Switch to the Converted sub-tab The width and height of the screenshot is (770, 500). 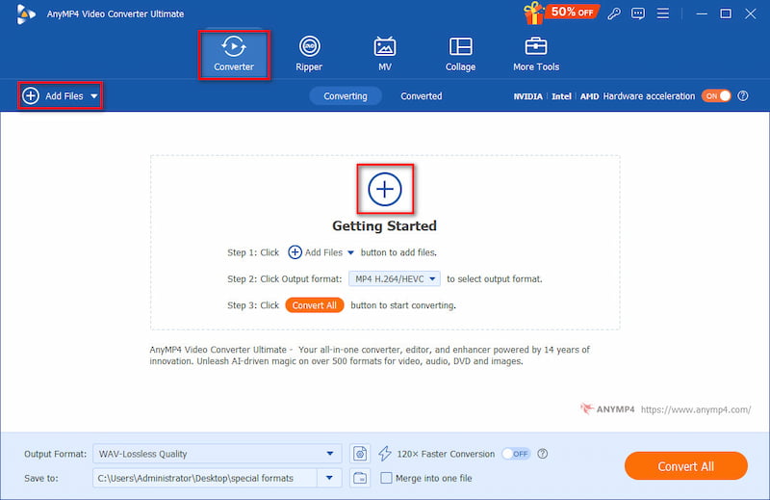(421, 96)
